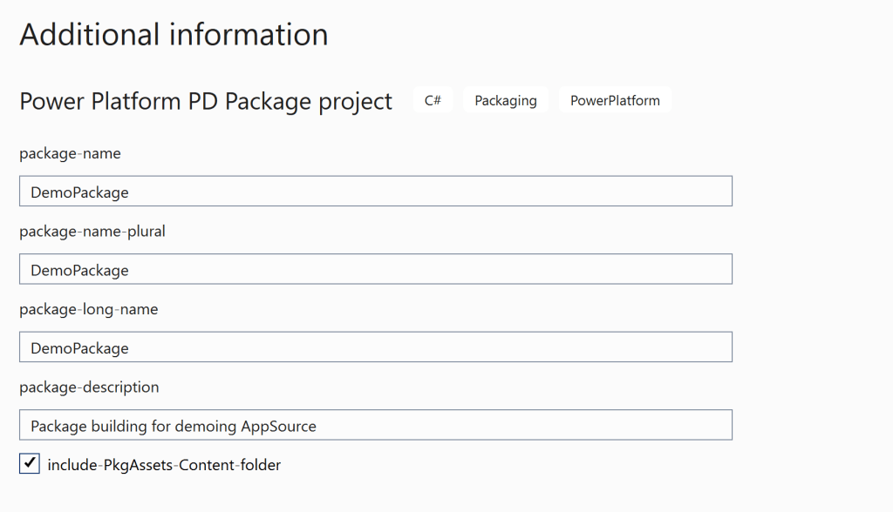The image size is (893, 512).
Task: Click the package-name field label
Action: pyautogui.click(x=70, y=153)
